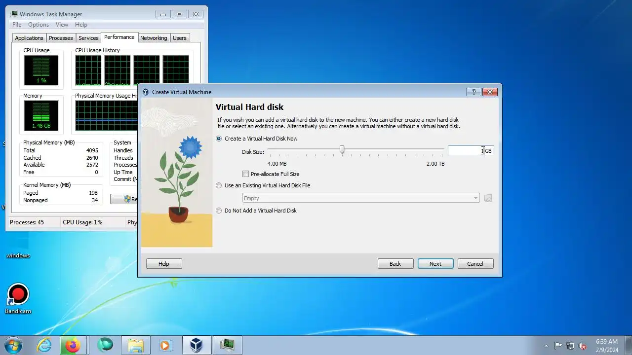The image size is (632, 355).
Task: Click the partly hidden Resource Monitor button
Action: click(x=124, y=199)
